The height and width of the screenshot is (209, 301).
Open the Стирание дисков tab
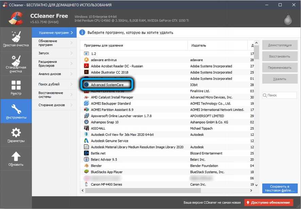[x=54, y=105]
